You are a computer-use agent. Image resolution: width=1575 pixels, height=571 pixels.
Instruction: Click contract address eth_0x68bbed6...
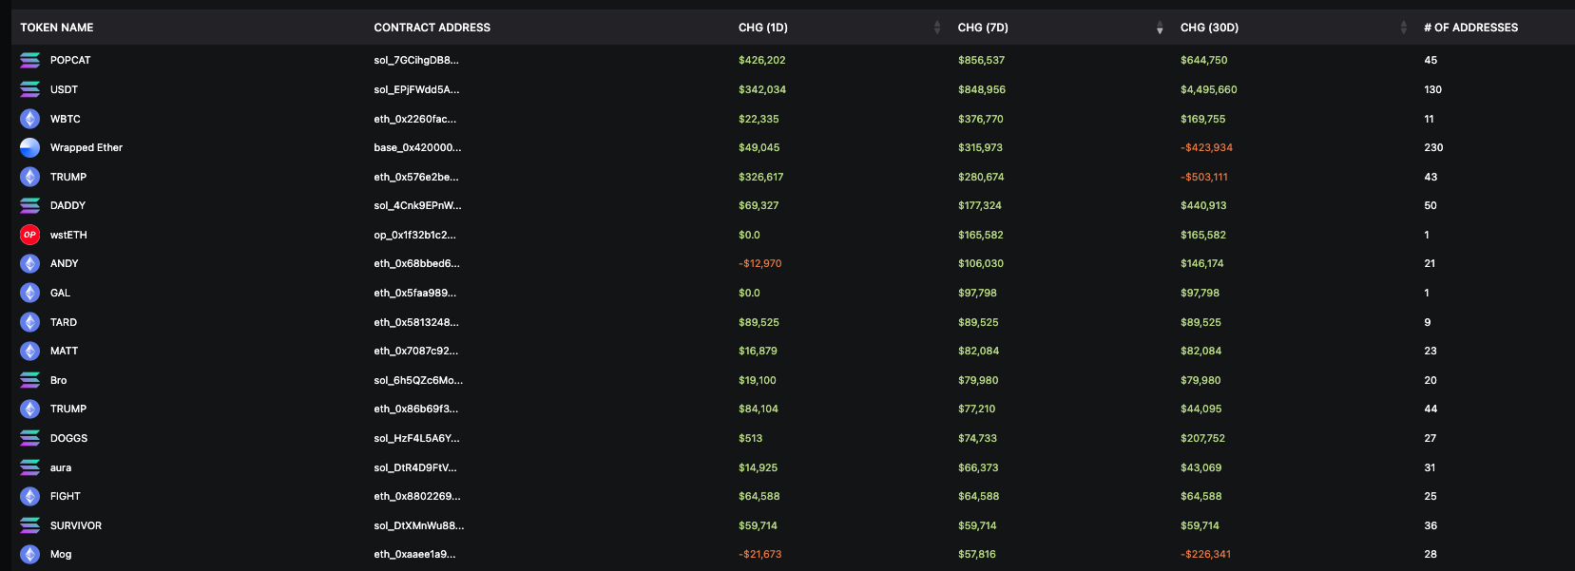click(416, 263)
